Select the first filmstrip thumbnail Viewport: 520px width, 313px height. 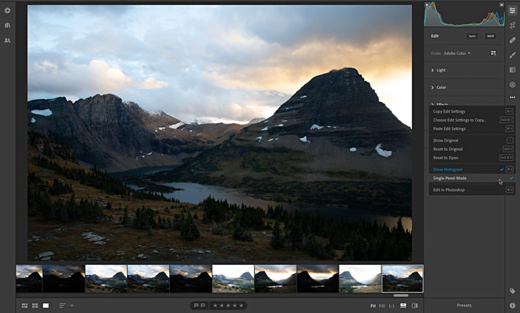[29, 279]
